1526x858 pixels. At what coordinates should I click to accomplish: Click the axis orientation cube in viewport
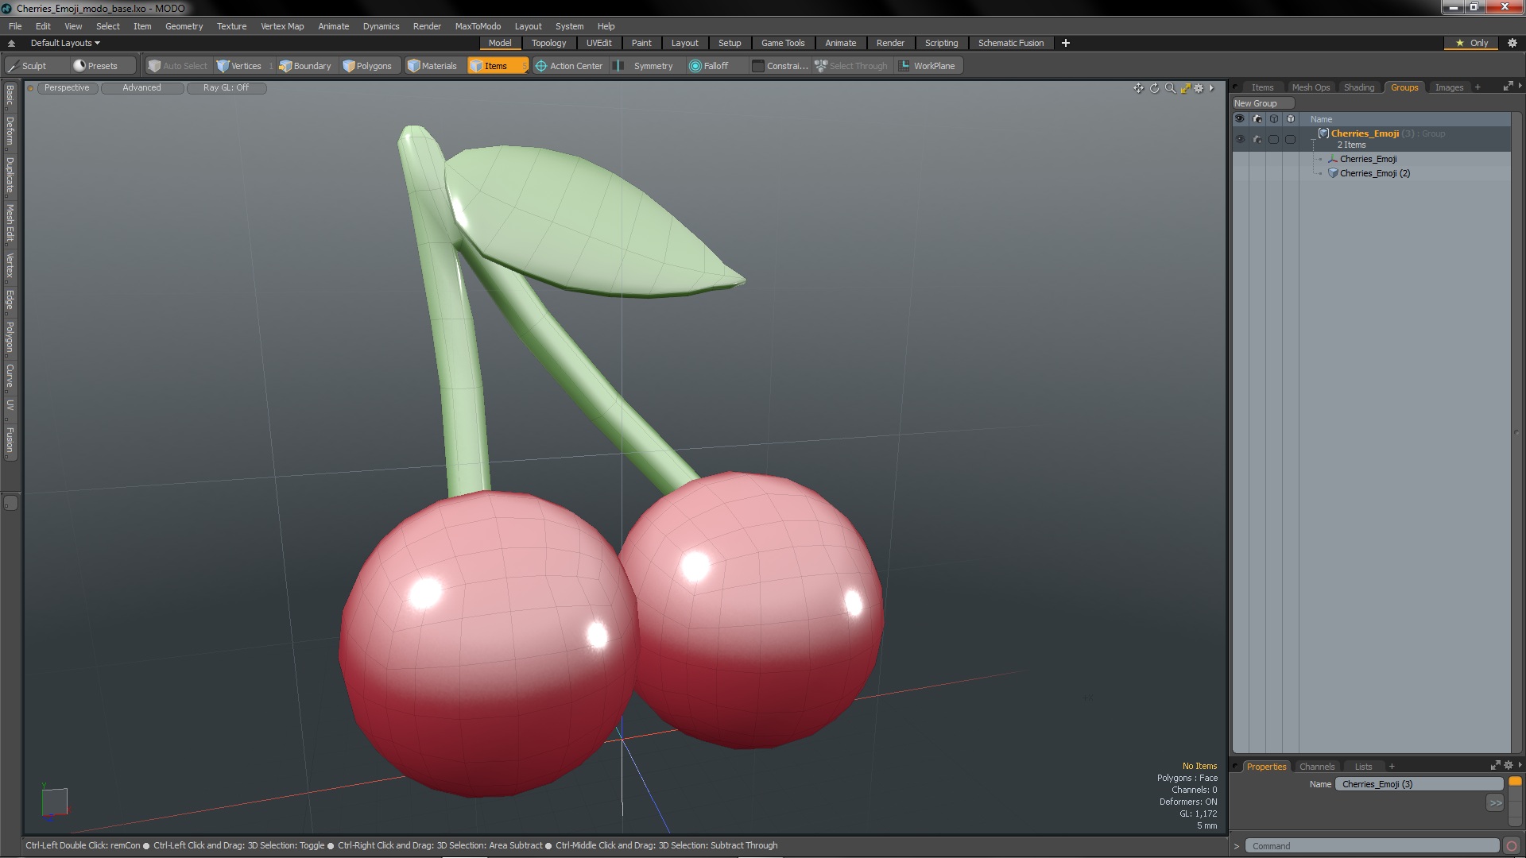(54, 802)
